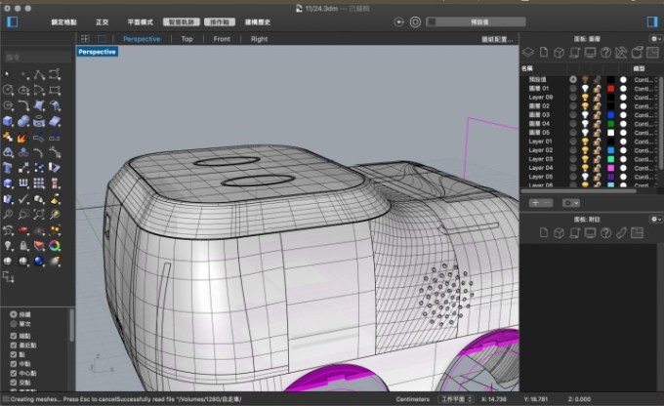Viewport: 664px width, 406px height.
Task: Toggle the right sidebar icon at top-right
Action: (x=652, y=21)
